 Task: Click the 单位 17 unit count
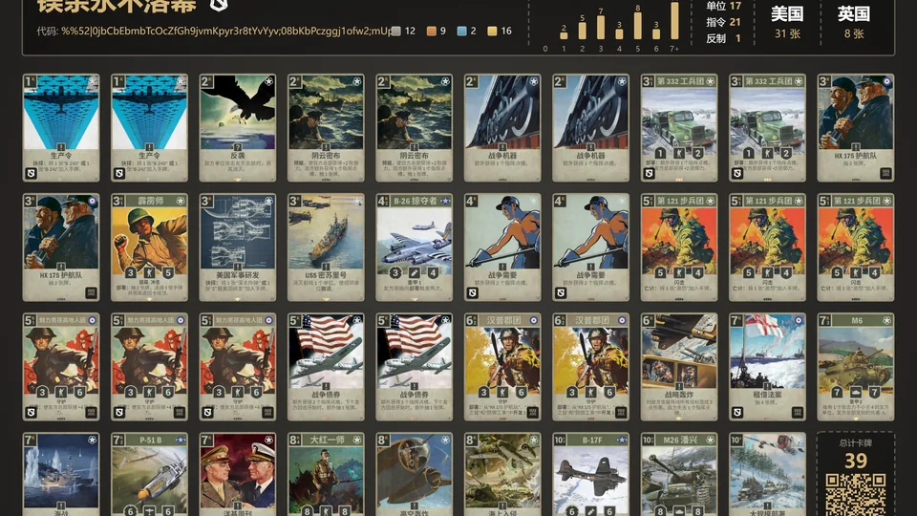pyautogui.click(x=723, y=6)
